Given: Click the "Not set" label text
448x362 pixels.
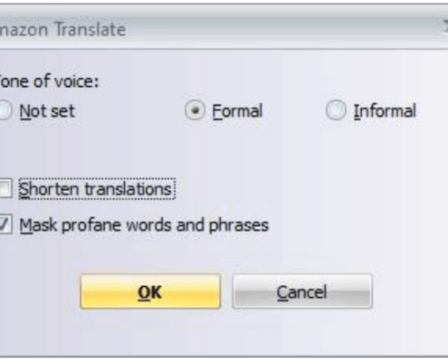Looking at the screenshot, I should coord(47,111).
